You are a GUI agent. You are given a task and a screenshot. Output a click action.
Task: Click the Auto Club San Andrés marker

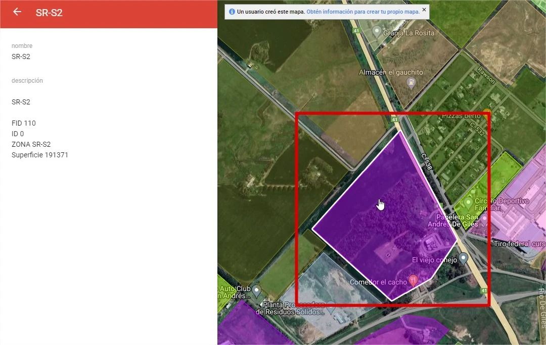256,291
